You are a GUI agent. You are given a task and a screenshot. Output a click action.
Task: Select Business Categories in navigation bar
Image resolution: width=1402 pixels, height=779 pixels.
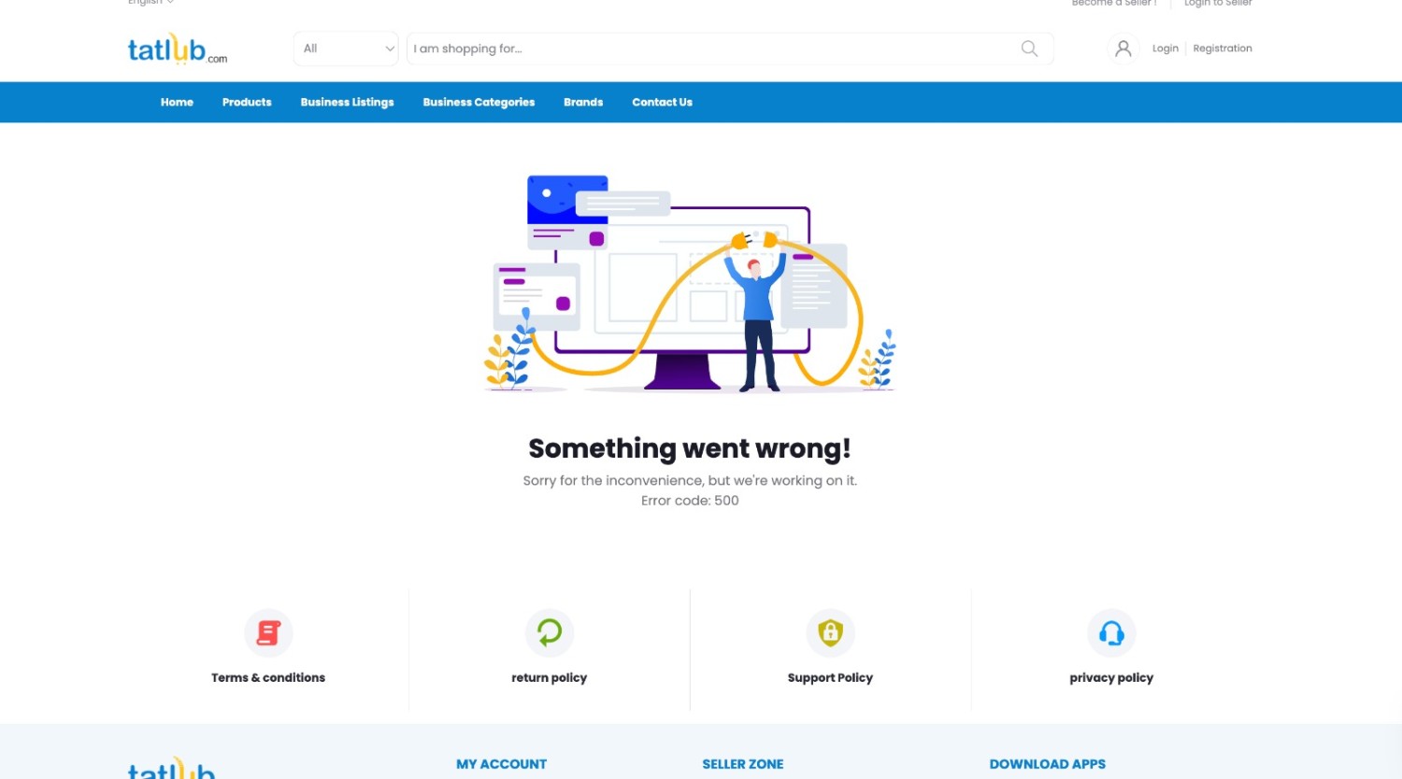tap(479, 103)
